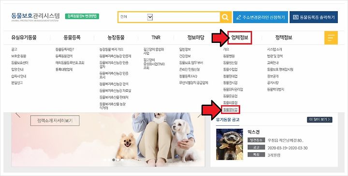Select 동물등록제란? submenu item
348x176 pixels.
click(x=65, y=50)
